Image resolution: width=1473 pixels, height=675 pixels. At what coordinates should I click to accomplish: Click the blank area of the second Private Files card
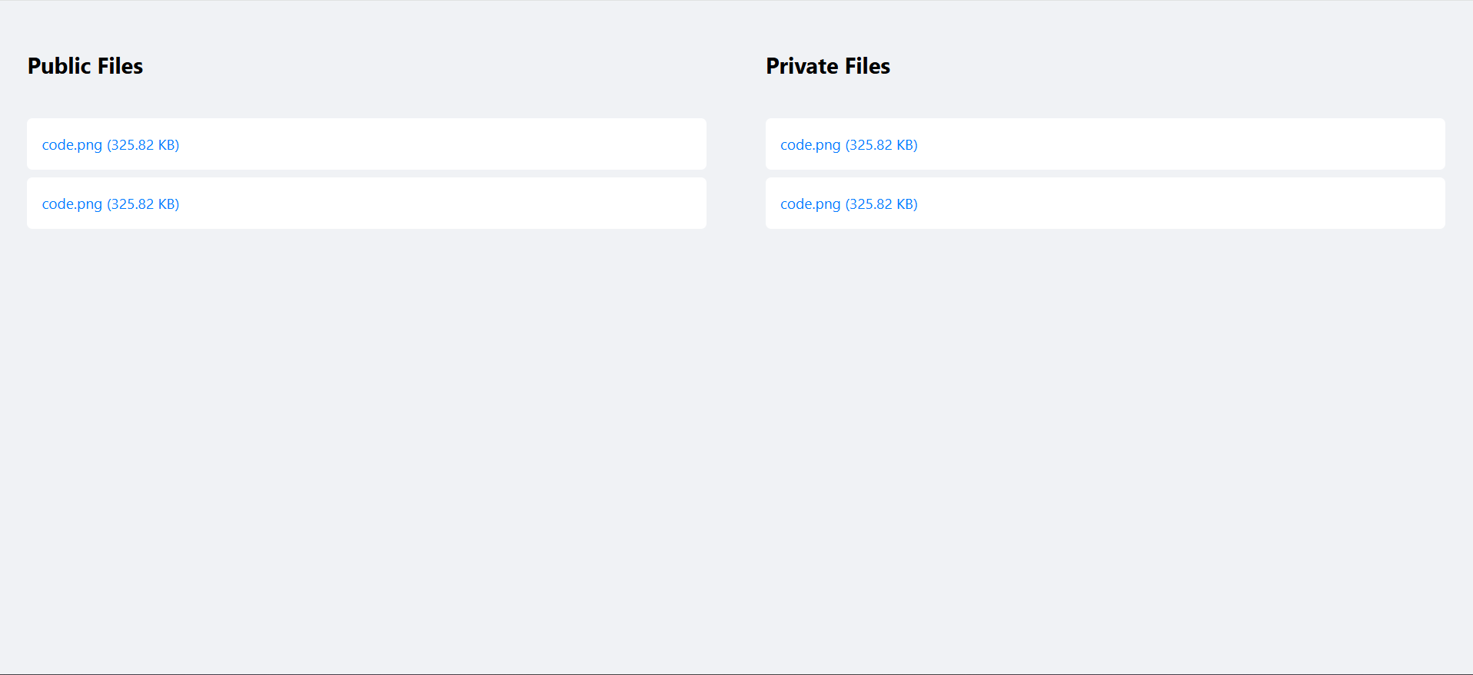[1192, 203]
